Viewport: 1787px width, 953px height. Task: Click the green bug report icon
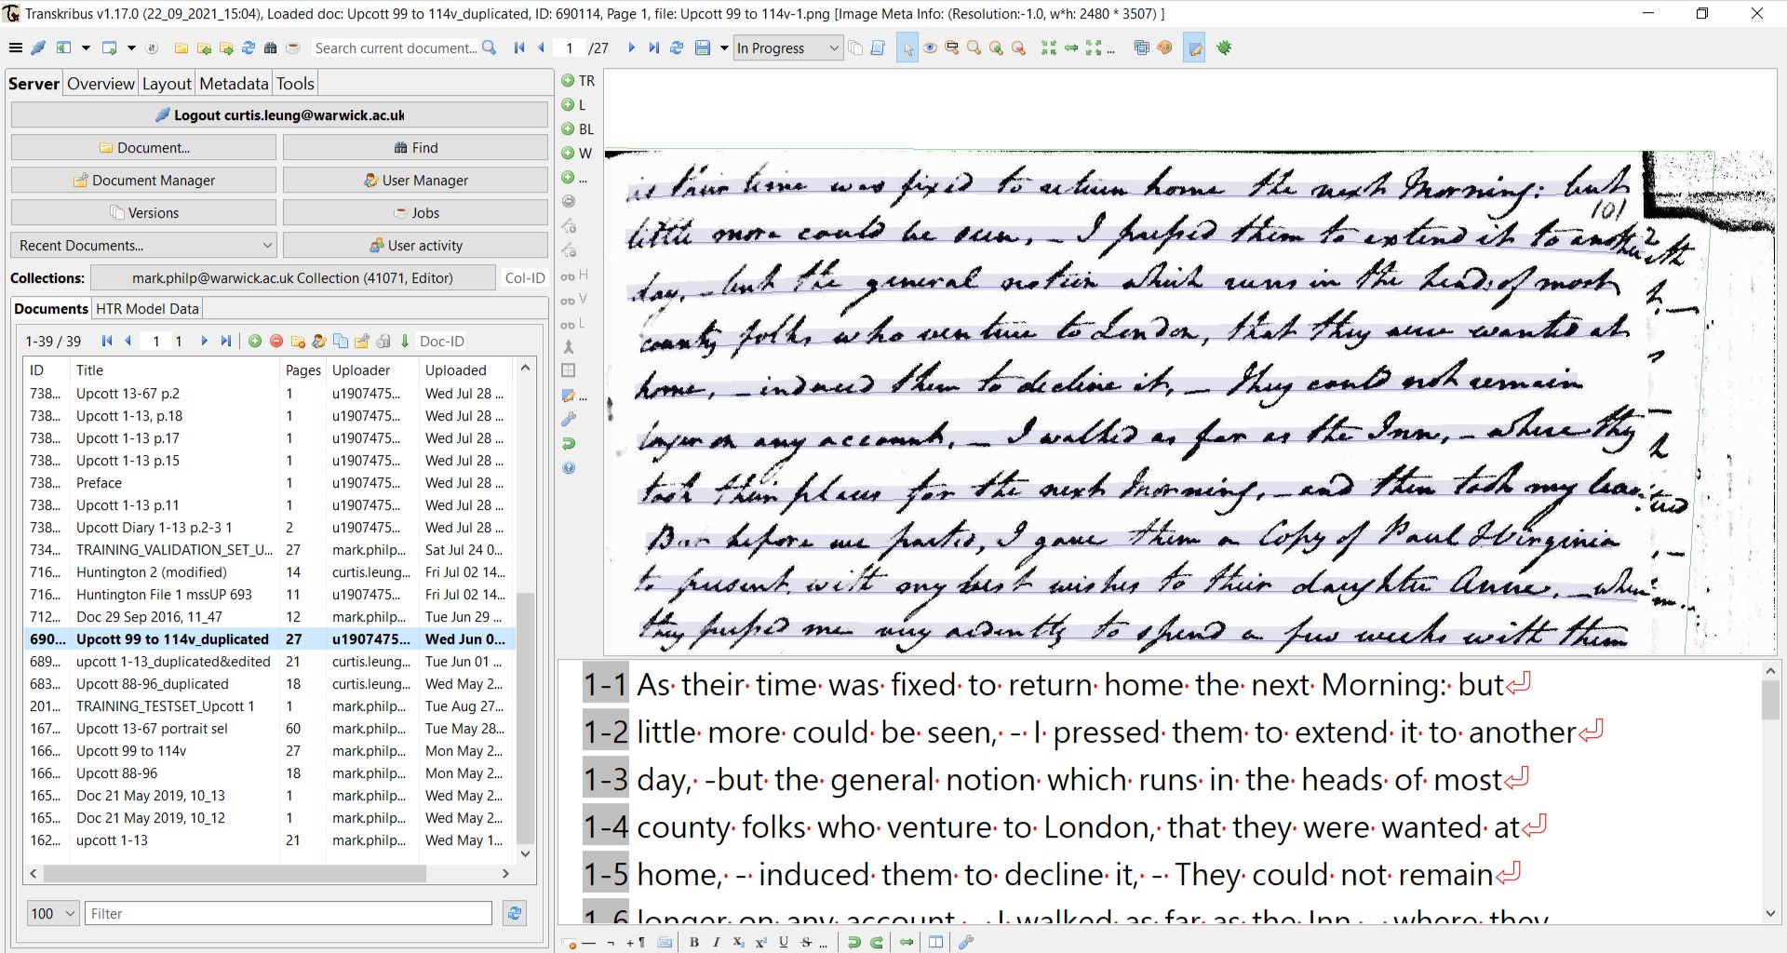pyautogui.click(x=1224, y=48)
